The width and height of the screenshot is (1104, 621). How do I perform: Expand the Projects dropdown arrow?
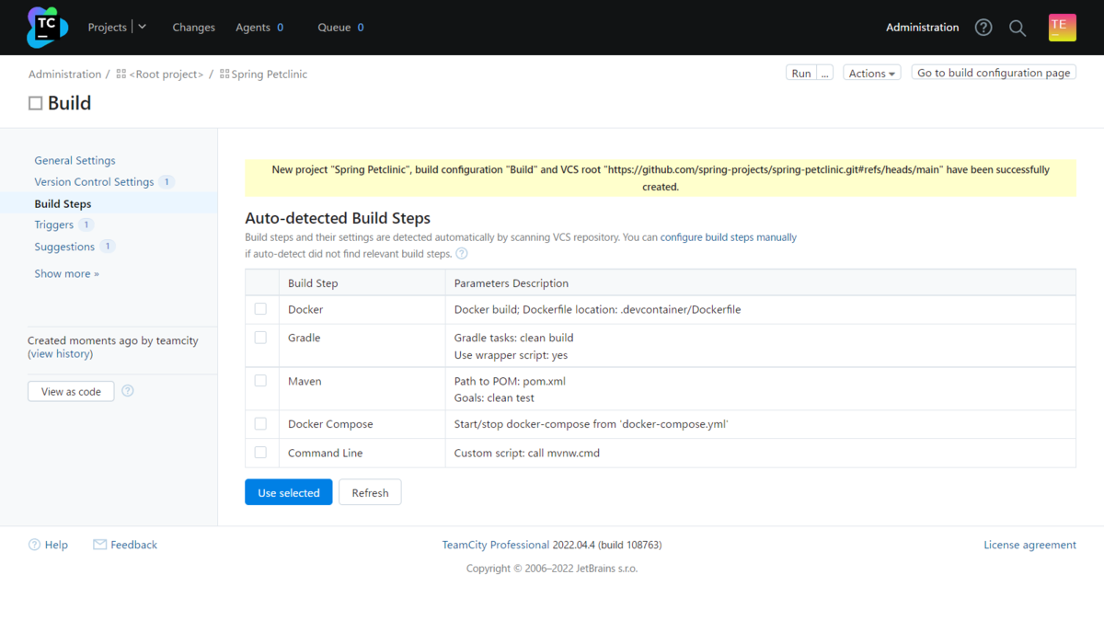pos(143,28)
